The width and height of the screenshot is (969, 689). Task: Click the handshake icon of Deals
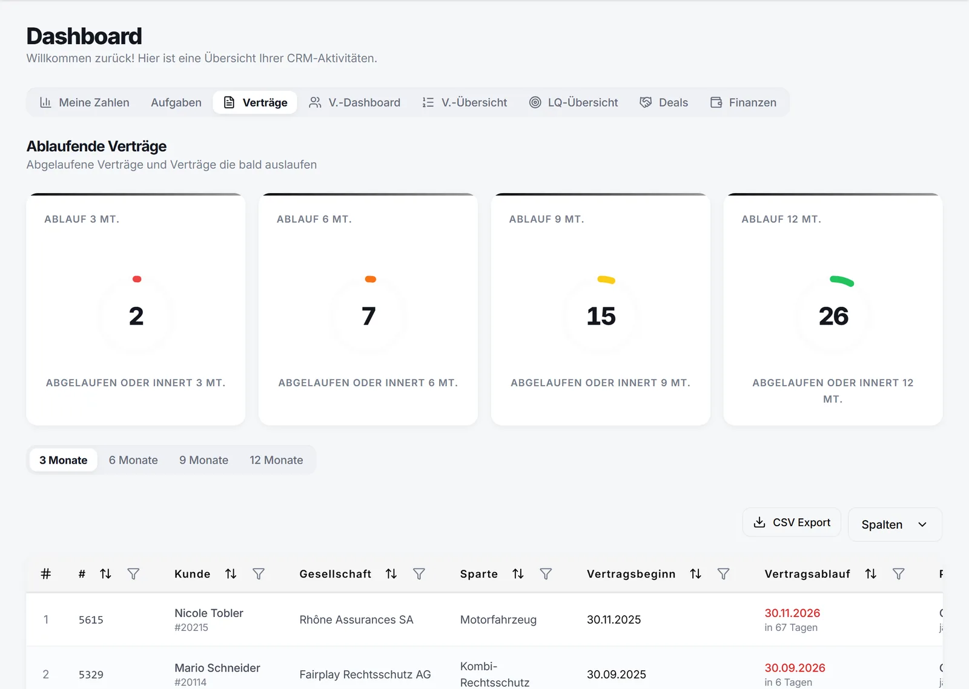[646, 102]
